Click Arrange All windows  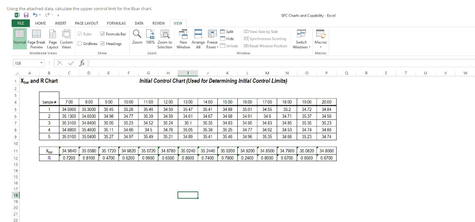tap(198, 39)
